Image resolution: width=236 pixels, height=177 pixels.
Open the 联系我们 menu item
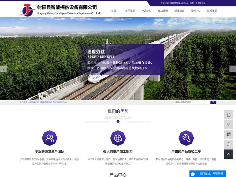click(212, 11)
